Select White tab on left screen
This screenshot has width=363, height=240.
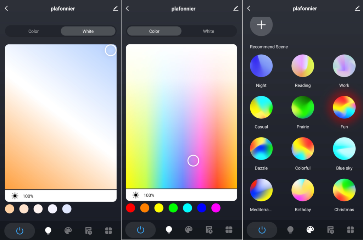(88, 31)
